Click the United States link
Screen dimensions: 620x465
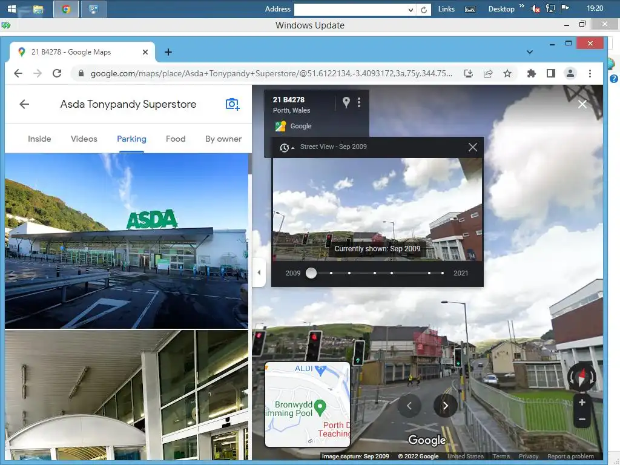tap(466, 457)
